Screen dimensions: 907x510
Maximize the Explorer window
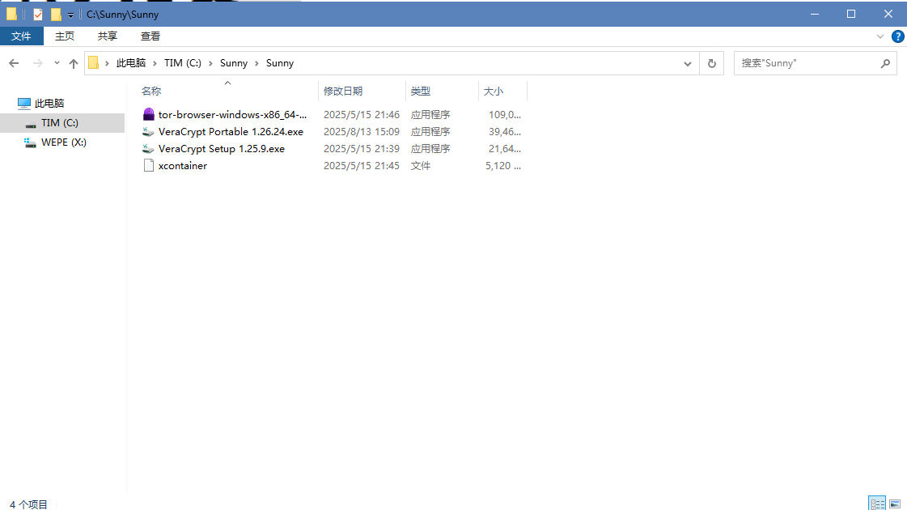coord(851,14)
